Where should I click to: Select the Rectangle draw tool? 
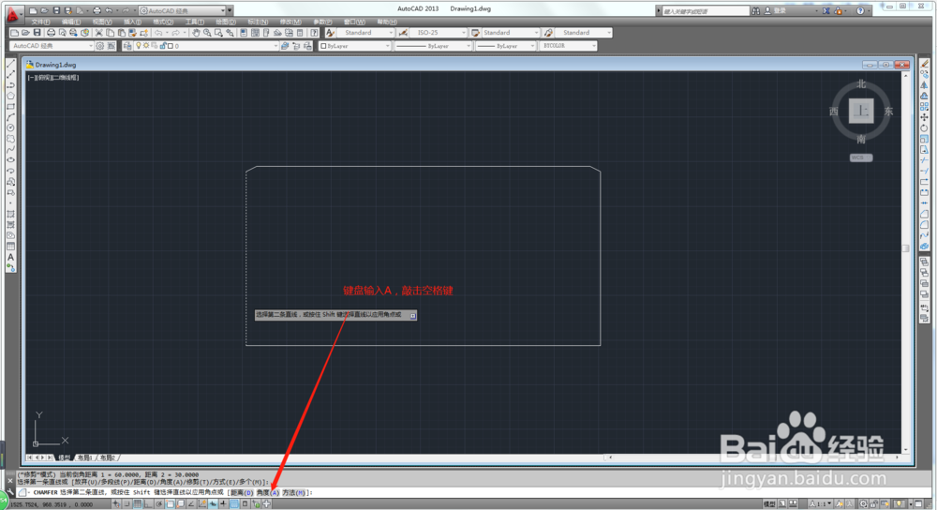(10, 107)
